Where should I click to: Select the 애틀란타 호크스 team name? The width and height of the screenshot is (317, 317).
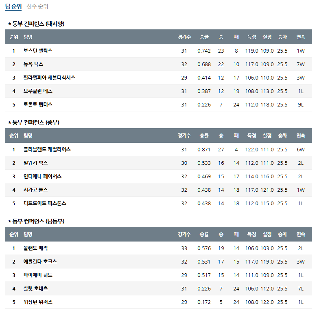(40, 262)
